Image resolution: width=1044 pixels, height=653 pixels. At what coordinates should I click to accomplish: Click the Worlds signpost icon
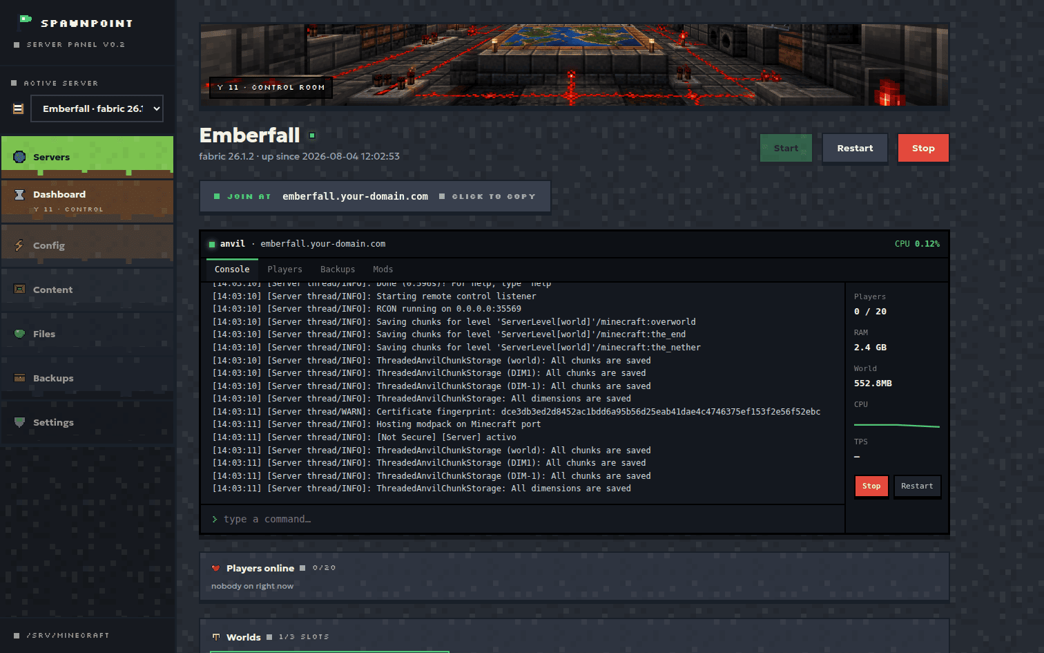pos(216,637)
